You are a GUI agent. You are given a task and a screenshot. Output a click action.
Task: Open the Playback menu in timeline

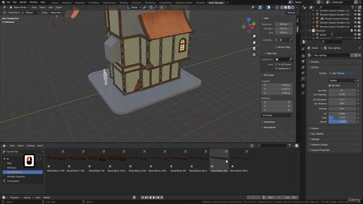tap(15, 198)
